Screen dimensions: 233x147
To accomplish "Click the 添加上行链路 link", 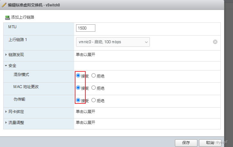I will coord(22,17).
